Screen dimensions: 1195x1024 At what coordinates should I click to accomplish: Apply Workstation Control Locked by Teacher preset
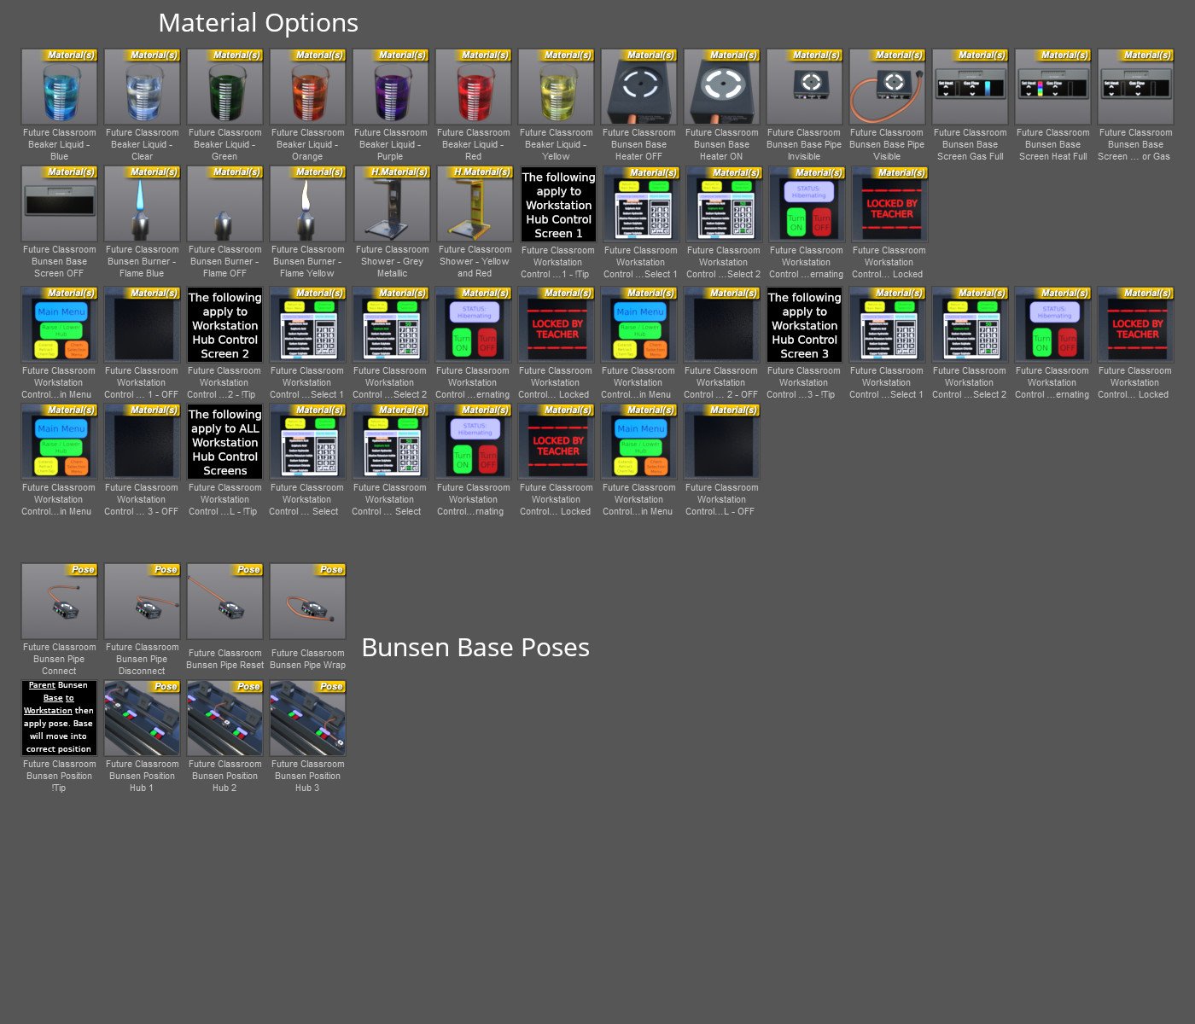point(887,203)
